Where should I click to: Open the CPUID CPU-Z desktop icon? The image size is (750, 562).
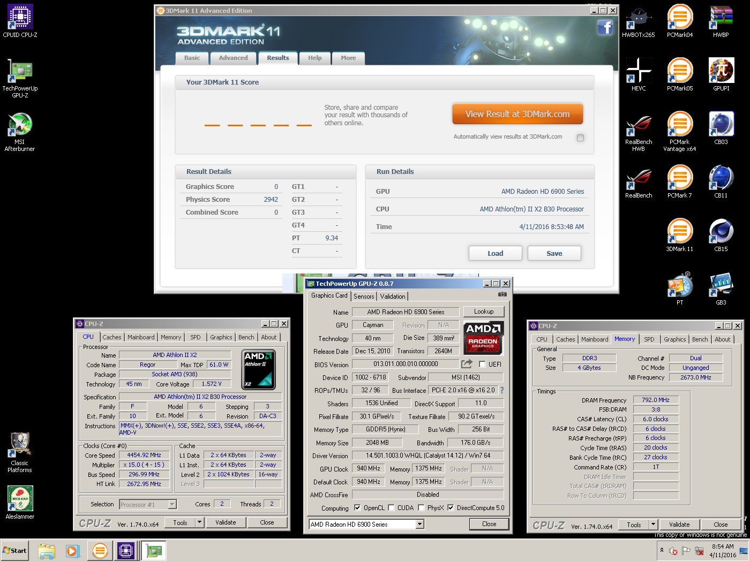(x=20, y=21)
